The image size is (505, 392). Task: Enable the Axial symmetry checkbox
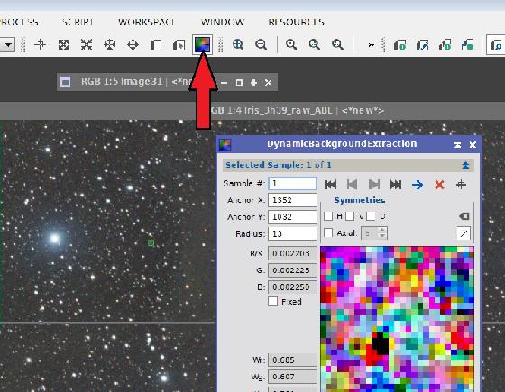point(328,232)
